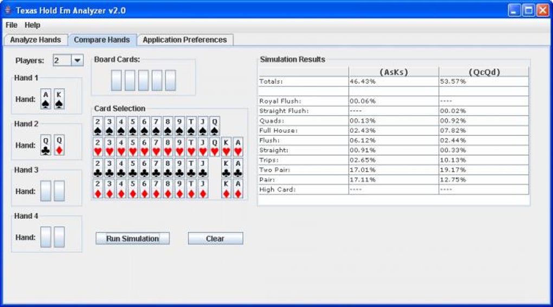
Task: Pick the Ace of diamonds card
Action: click(238, 188)
